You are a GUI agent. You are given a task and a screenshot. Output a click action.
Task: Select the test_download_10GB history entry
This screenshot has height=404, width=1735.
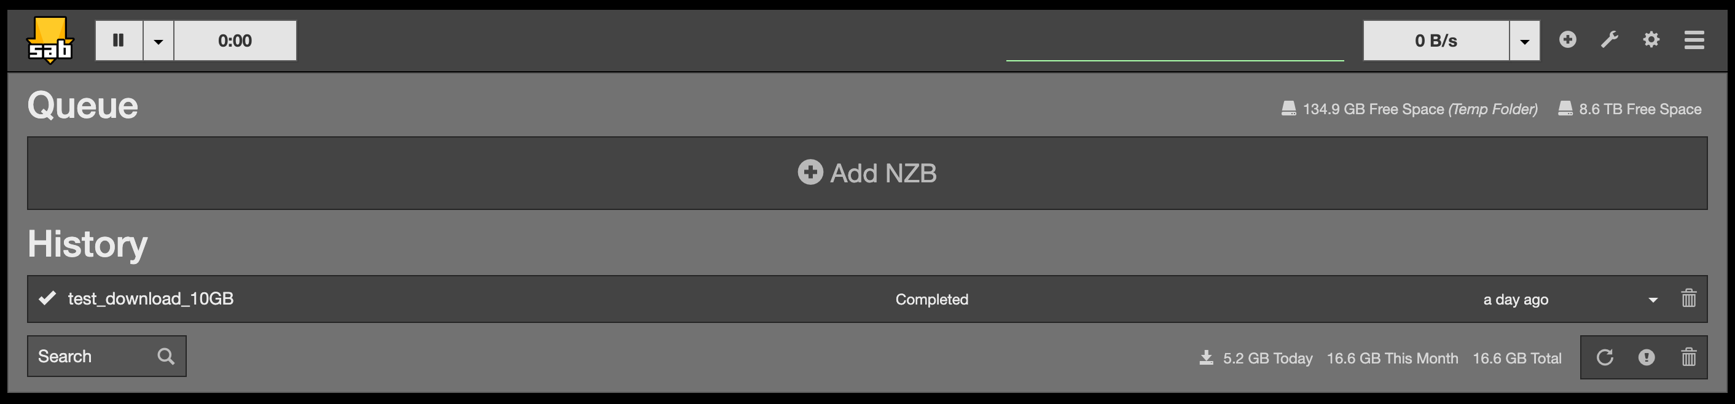pyautogui.click(x=151, y=298)
